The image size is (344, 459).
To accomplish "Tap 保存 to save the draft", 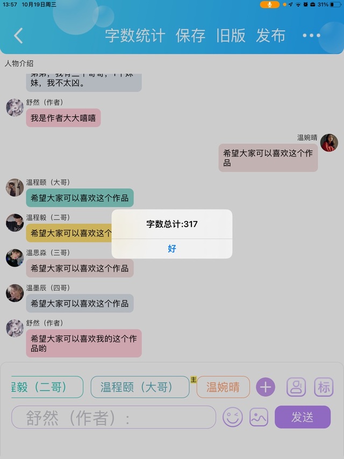I will (190, 36).
